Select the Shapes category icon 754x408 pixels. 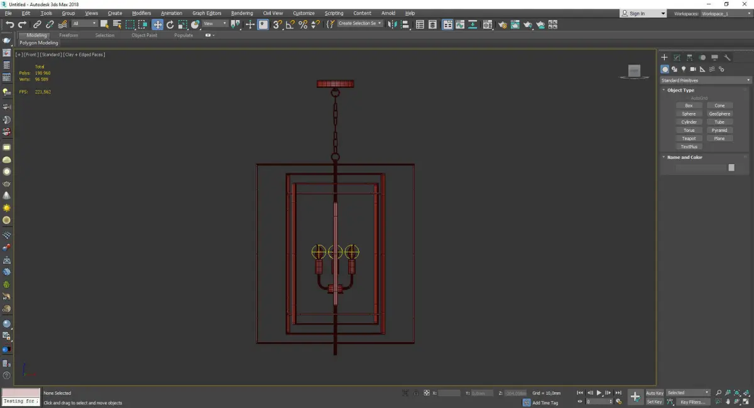[674, 69]
